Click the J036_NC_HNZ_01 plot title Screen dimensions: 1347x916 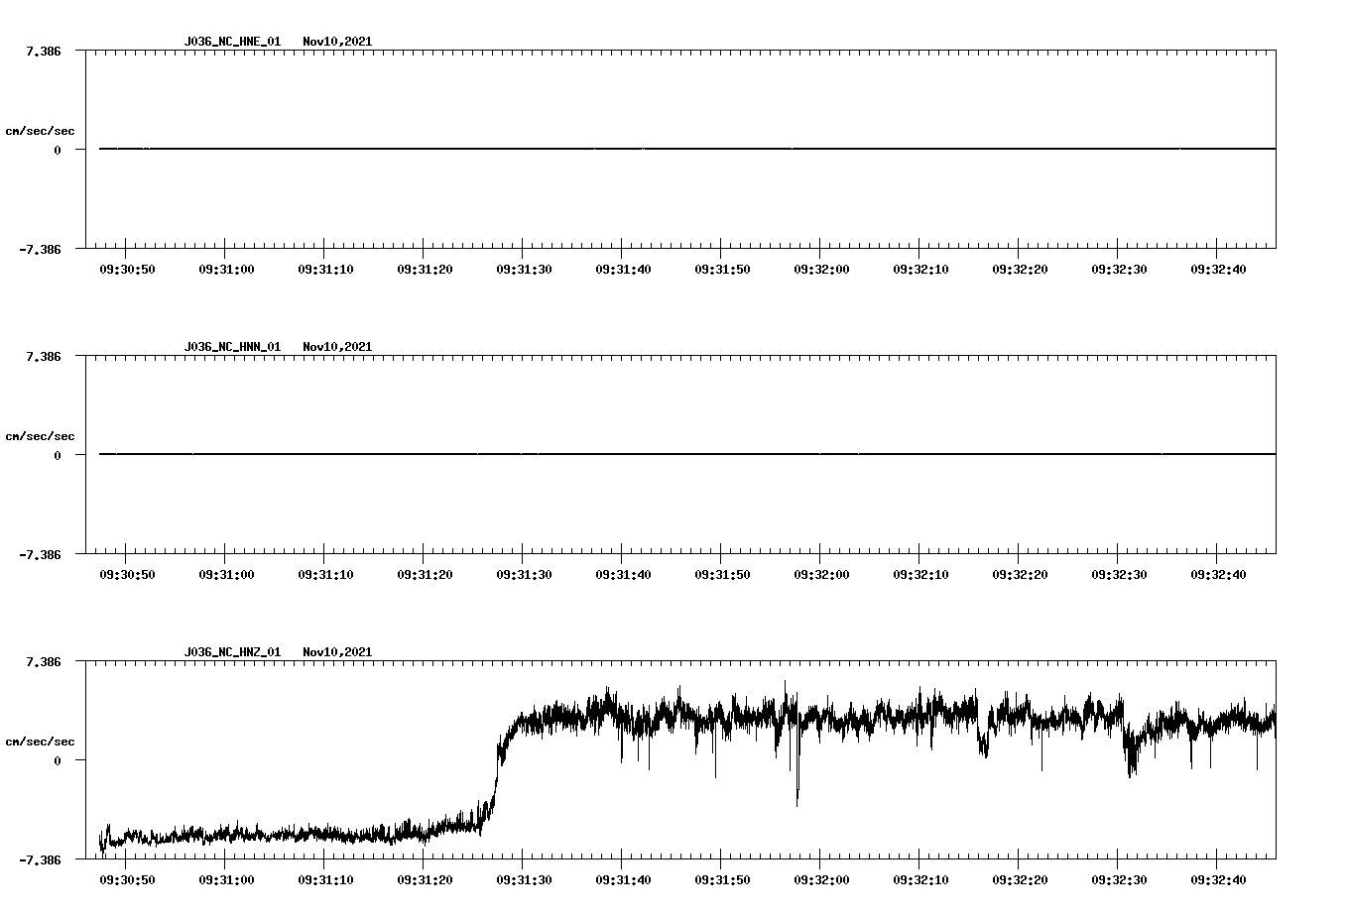[x=232, y=652]
